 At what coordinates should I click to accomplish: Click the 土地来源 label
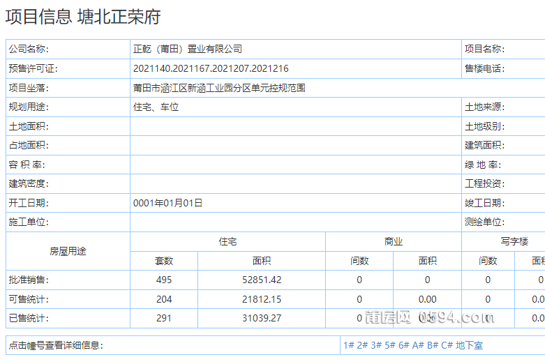tap(484, 107)
